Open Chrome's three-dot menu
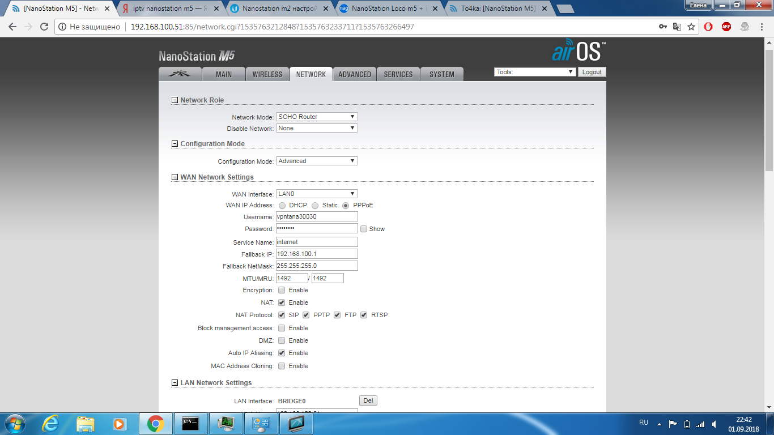774x435 pixels. pos(762,27)
